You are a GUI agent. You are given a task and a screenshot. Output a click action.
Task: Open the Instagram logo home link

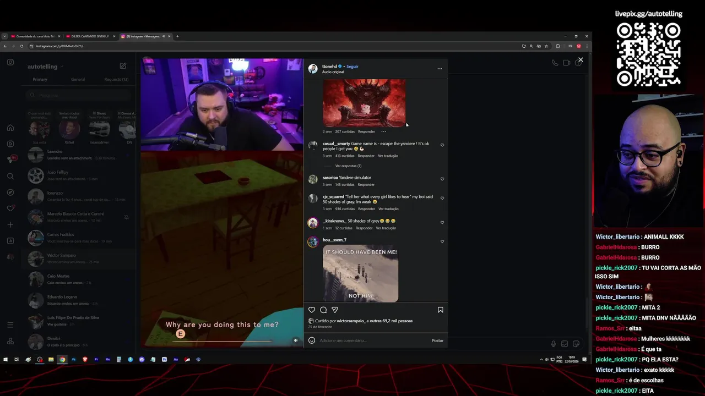tap(10, 62)
